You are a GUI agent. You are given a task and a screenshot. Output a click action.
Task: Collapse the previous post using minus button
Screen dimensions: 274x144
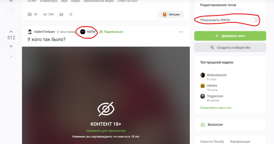click(x=11, y=11)
